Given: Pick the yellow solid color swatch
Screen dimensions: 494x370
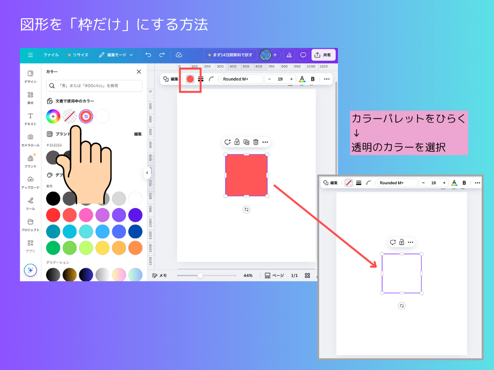Looking at the screenshot, I should click(102, 248).
